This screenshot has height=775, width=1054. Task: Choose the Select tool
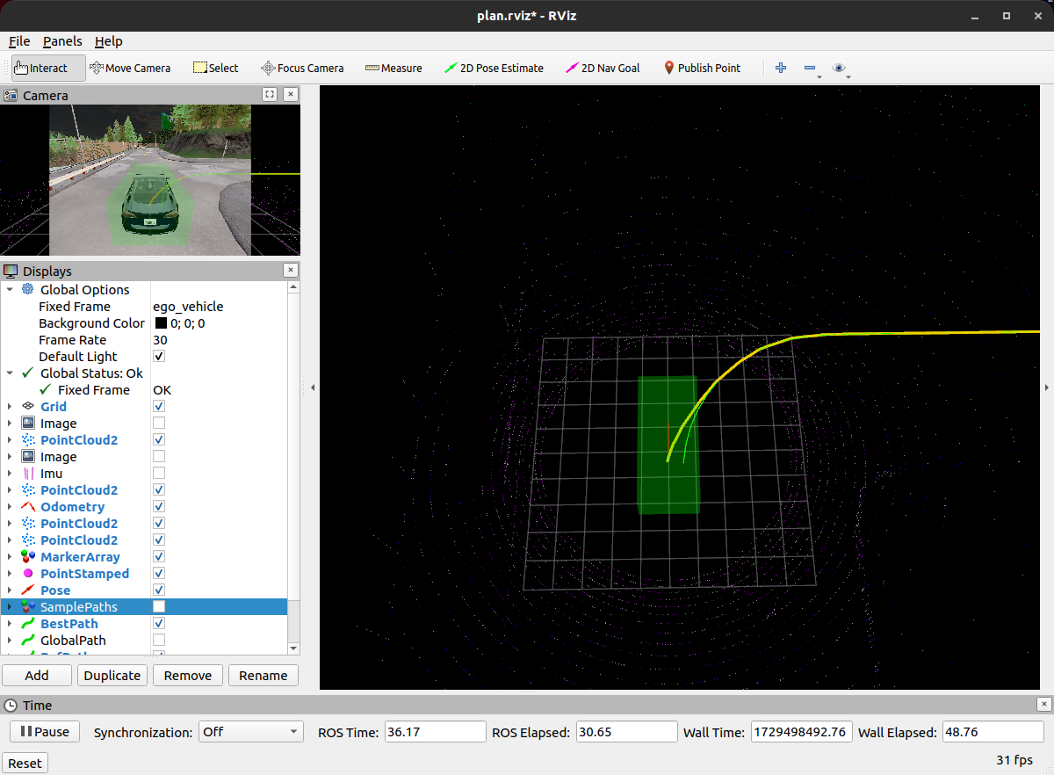[215, 68]
